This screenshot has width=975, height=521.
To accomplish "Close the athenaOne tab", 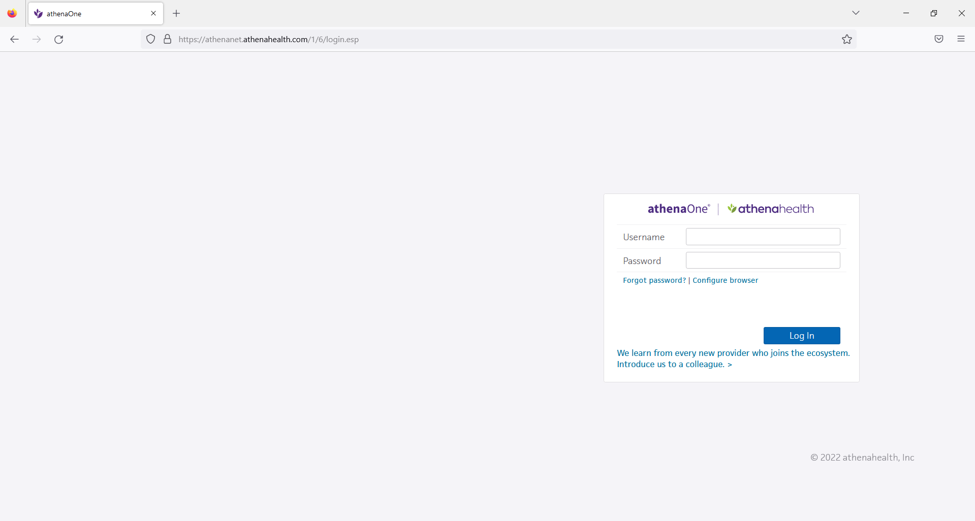I will [153, 13].
